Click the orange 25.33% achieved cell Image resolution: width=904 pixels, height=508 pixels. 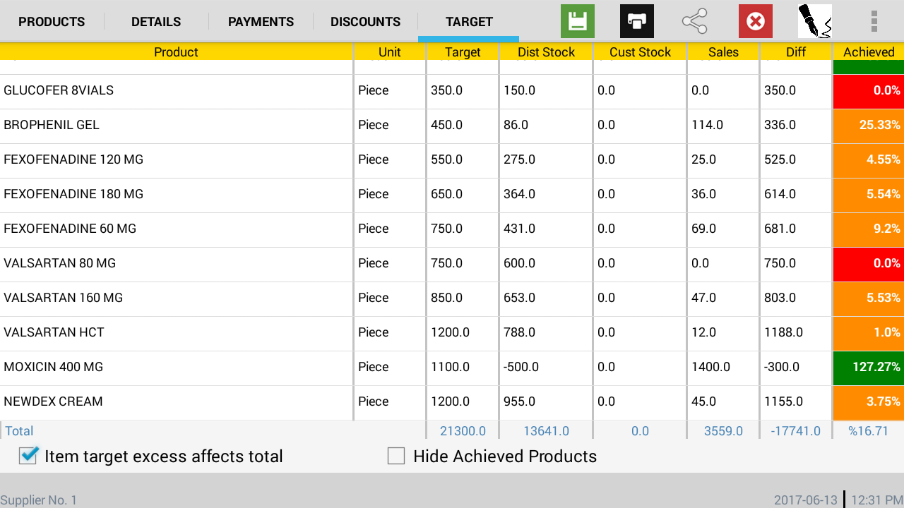point(869,126)
